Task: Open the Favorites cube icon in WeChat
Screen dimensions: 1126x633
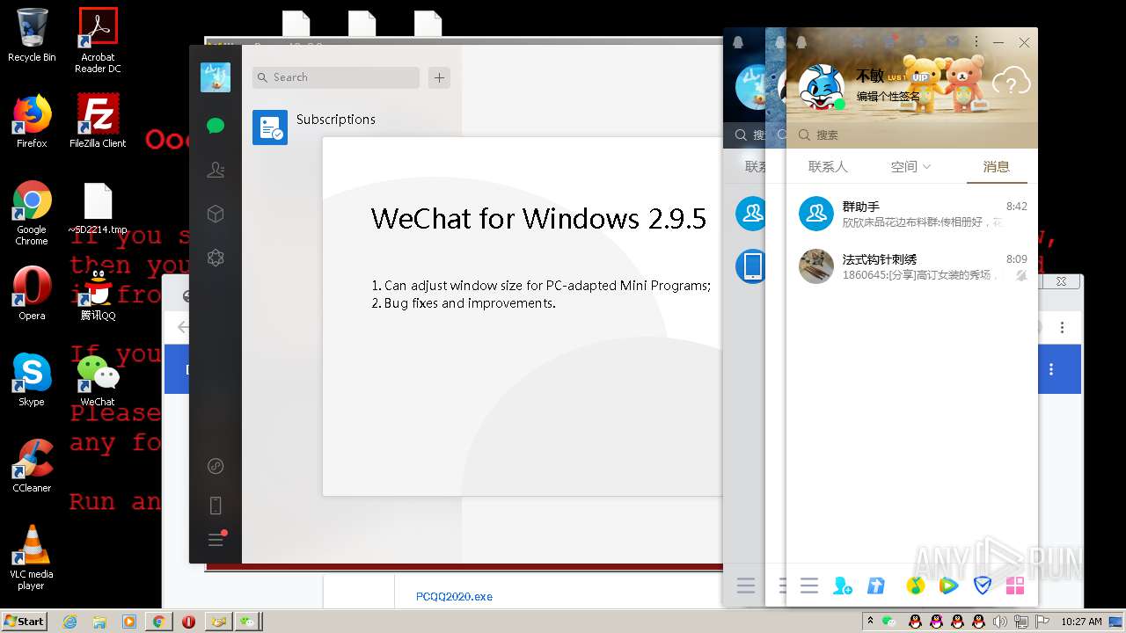Action: [216, 214]
